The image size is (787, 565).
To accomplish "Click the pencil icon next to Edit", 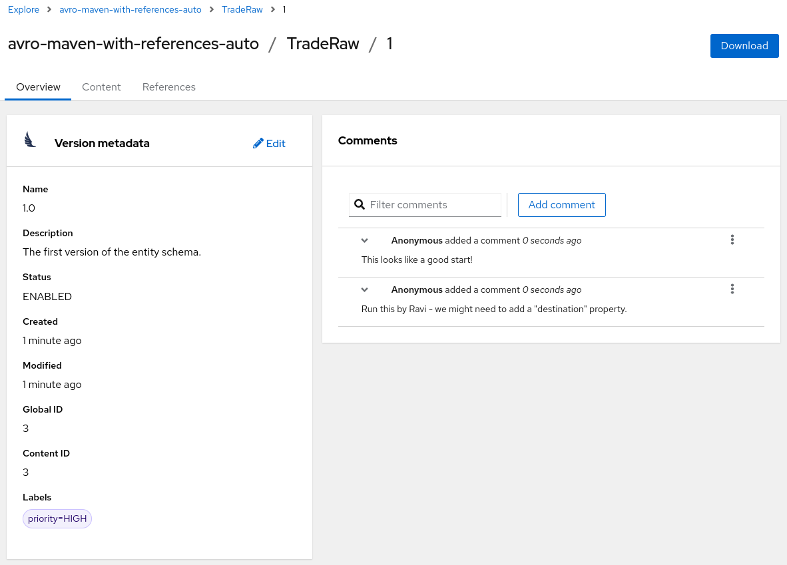I will (258, 143).
